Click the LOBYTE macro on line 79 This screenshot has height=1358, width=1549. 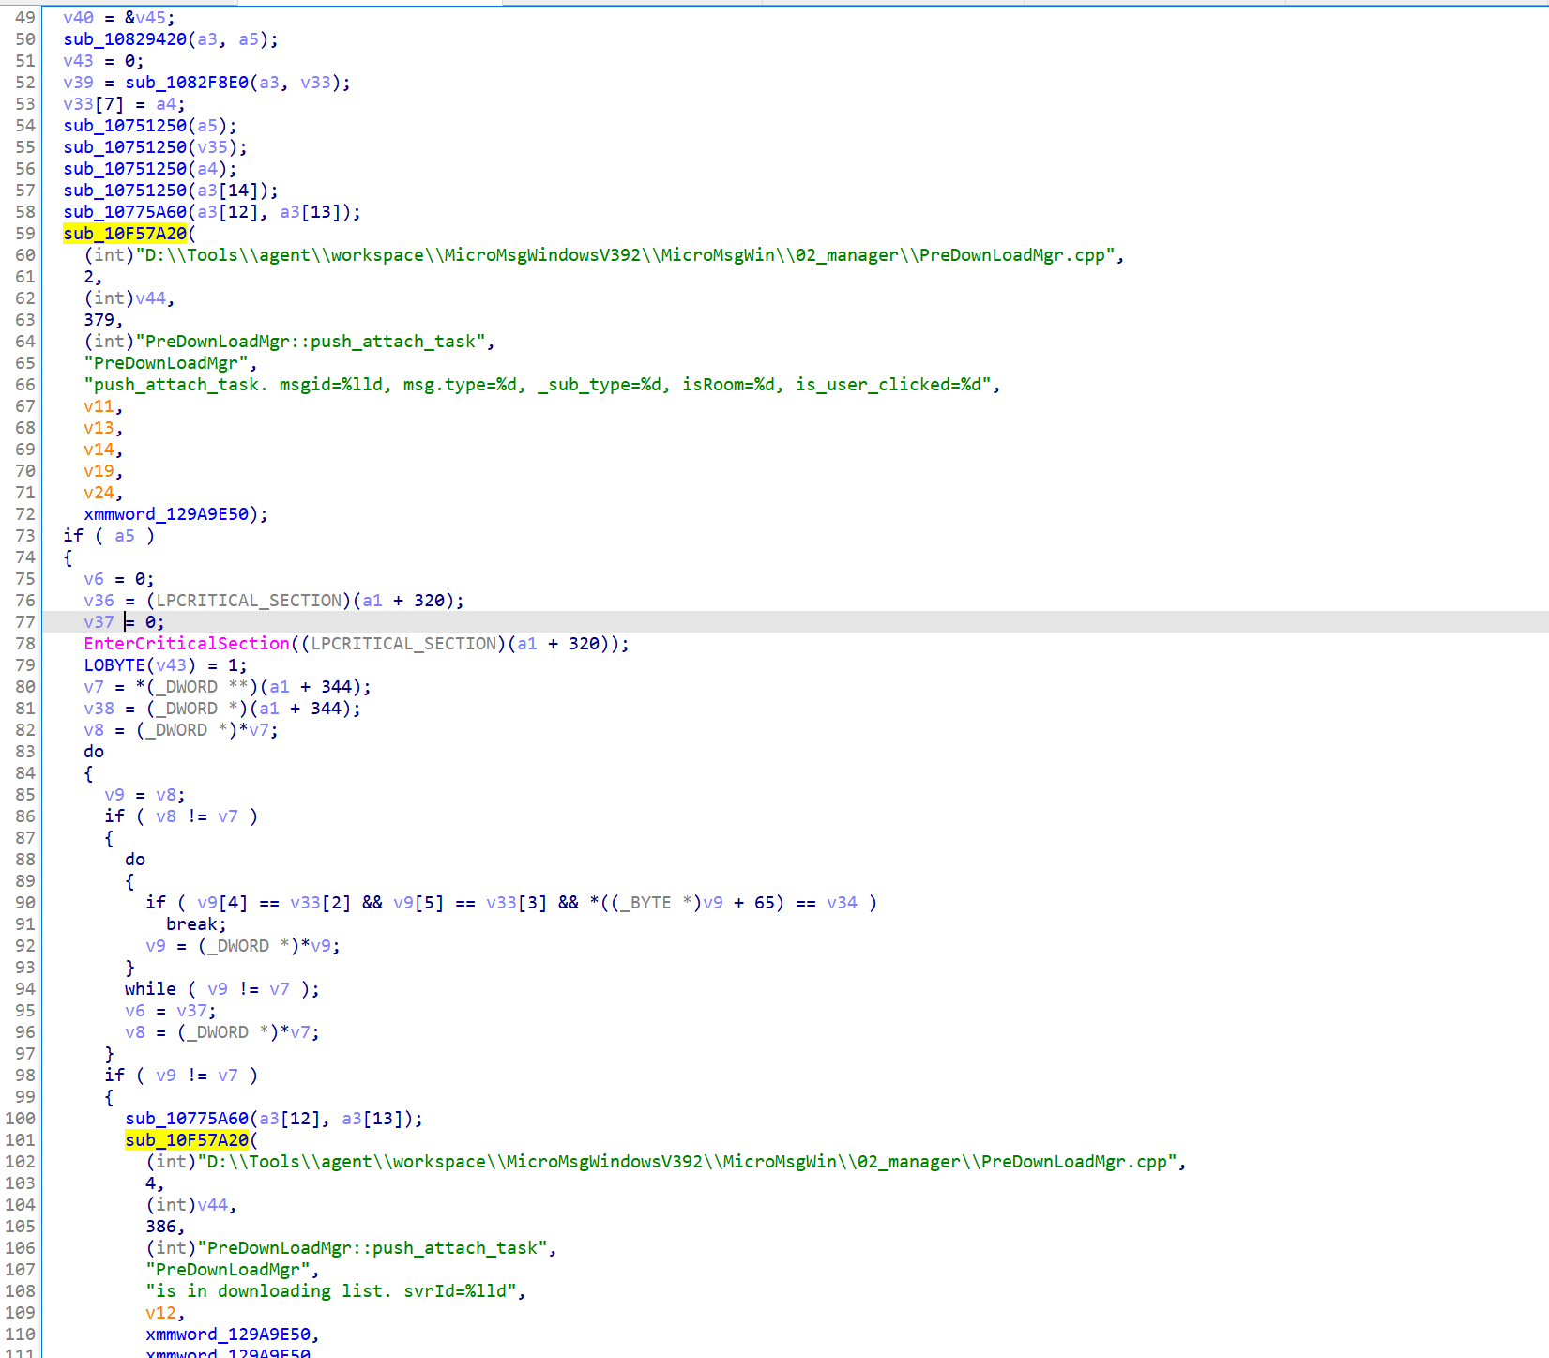[x=114, y=665]
